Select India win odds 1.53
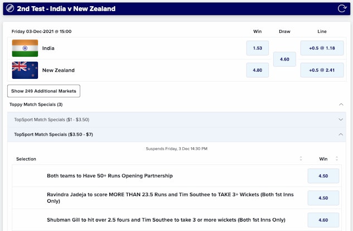Image resolution: width=353 pixels, height=231 pixels. pyautogui.click(x=258, y=48)
